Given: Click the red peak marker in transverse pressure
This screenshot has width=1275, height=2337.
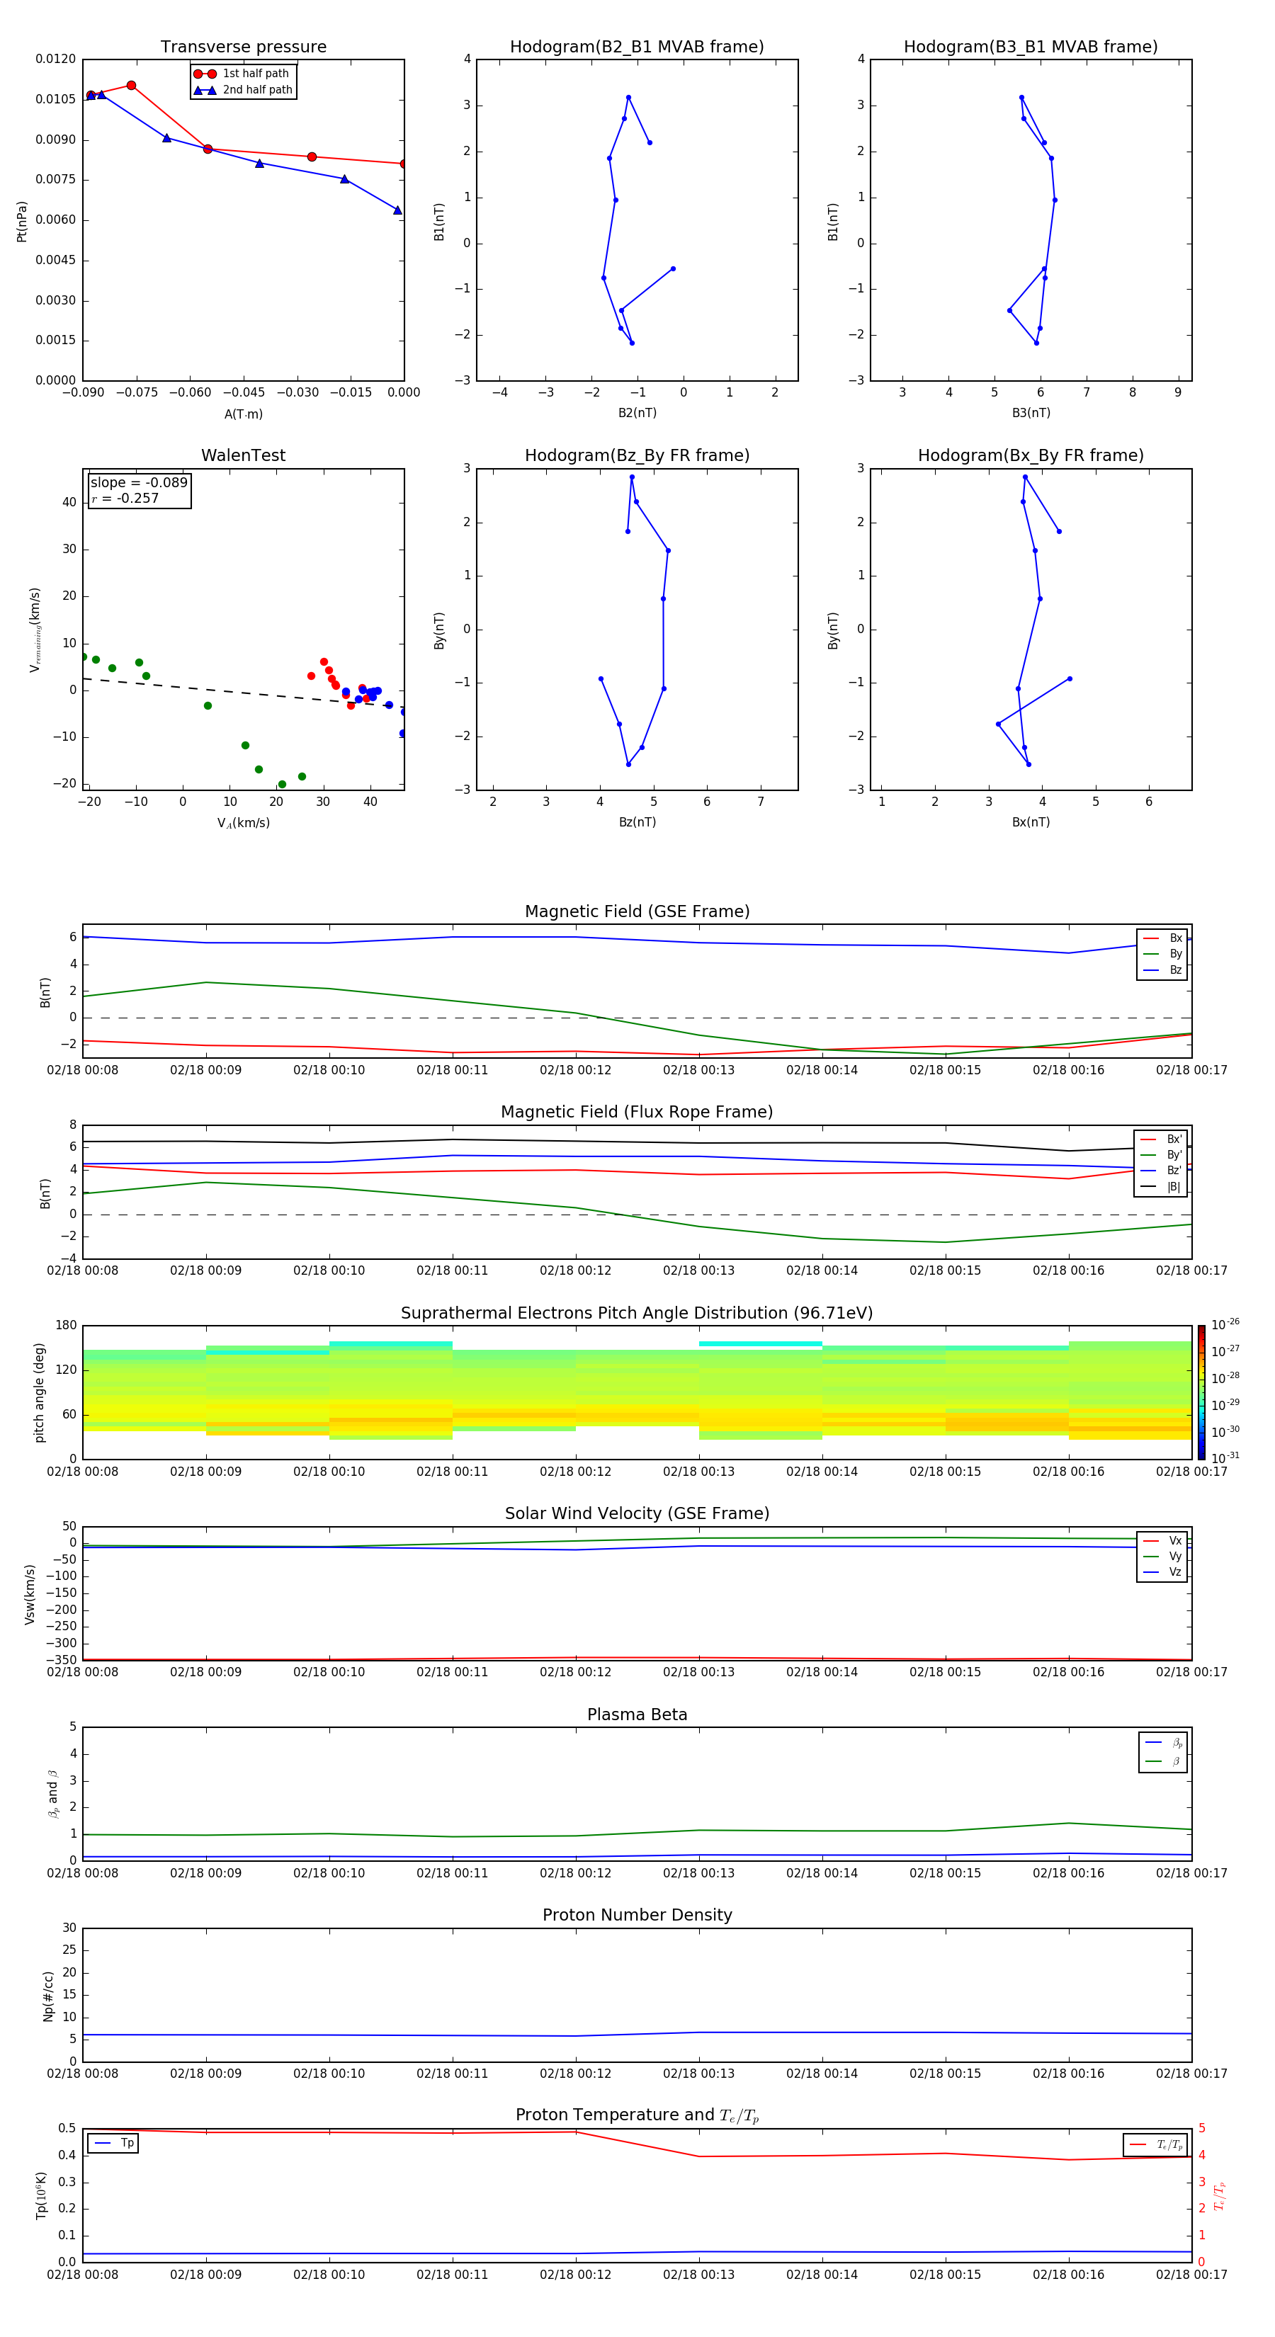Looking at the screenshot, I should tap(132, 85).
